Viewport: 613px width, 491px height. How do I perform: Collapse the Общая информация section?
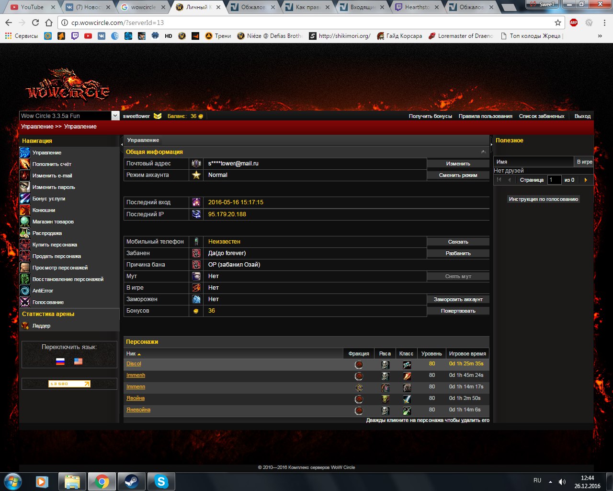[483, 152]
